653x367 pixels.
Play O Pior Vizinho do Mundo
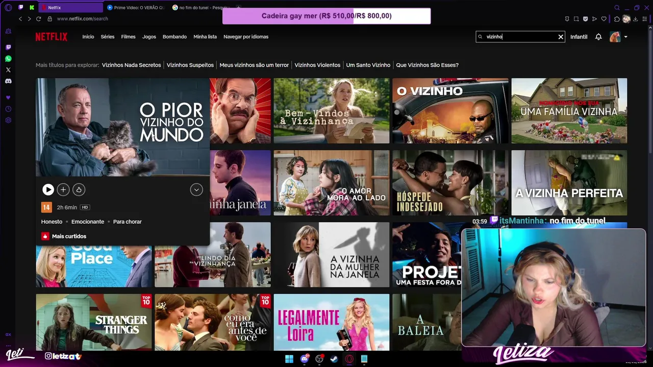tap(48, 190)
